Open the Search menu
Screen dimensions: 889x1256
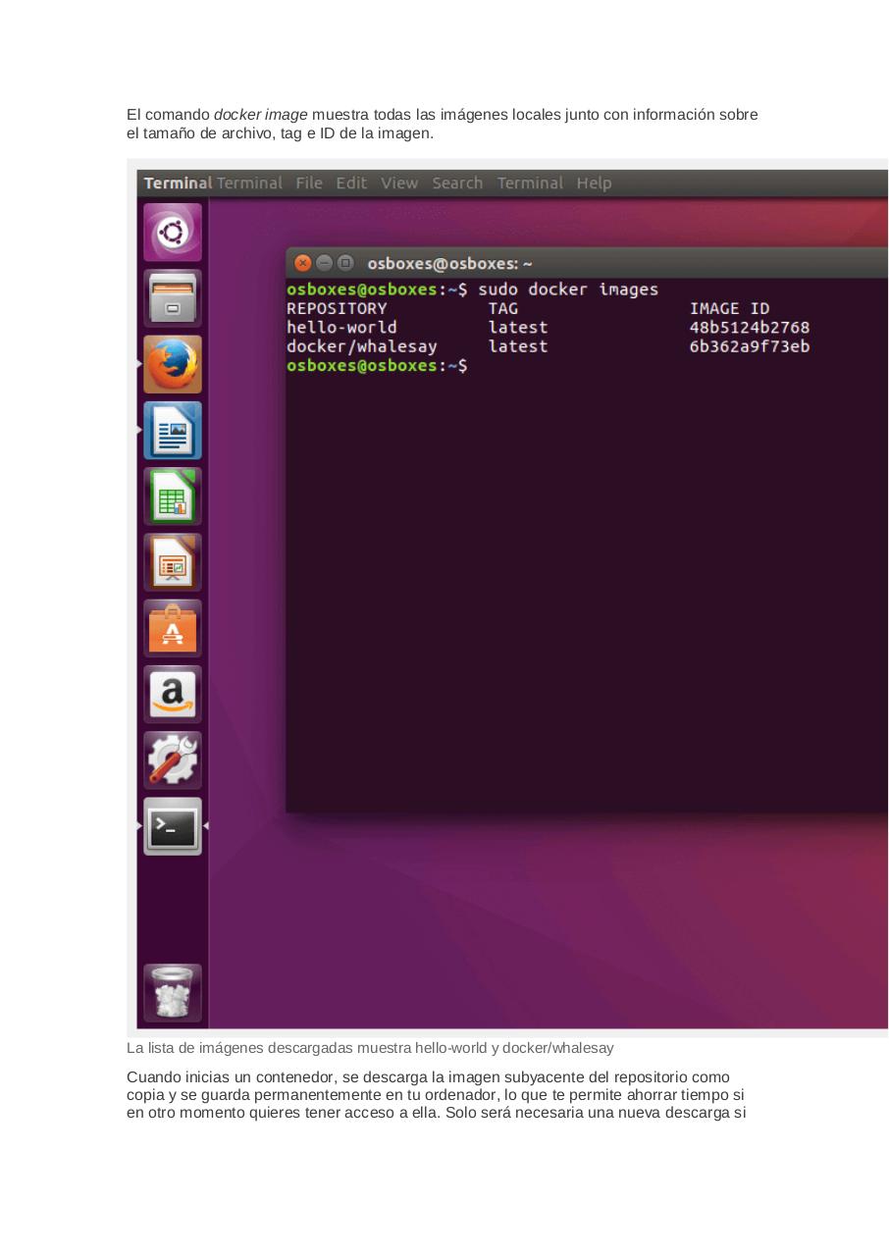(x=457, y=183)
